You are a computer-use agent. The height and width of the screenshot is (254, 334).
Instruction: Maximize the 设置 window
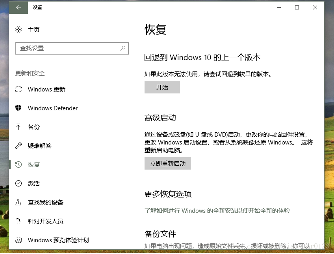coord(297,7)
